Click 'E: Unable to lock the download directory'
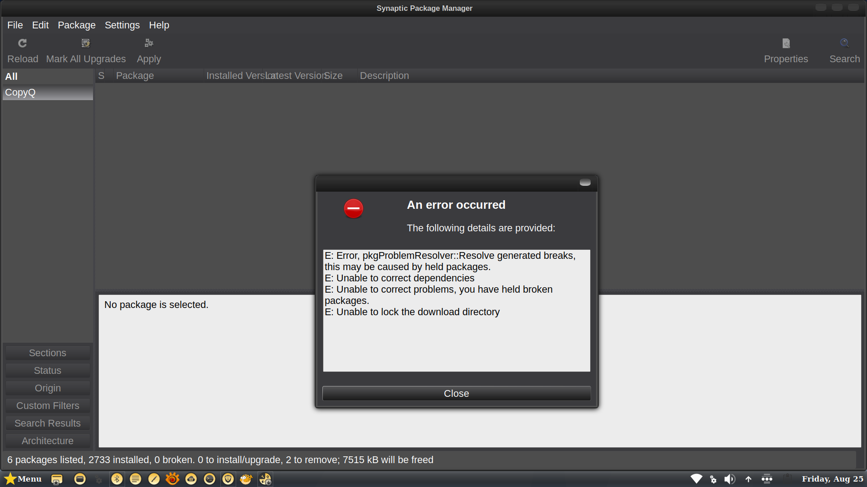Viewport: 867px width, 487px height. click(x=412, y=312)
